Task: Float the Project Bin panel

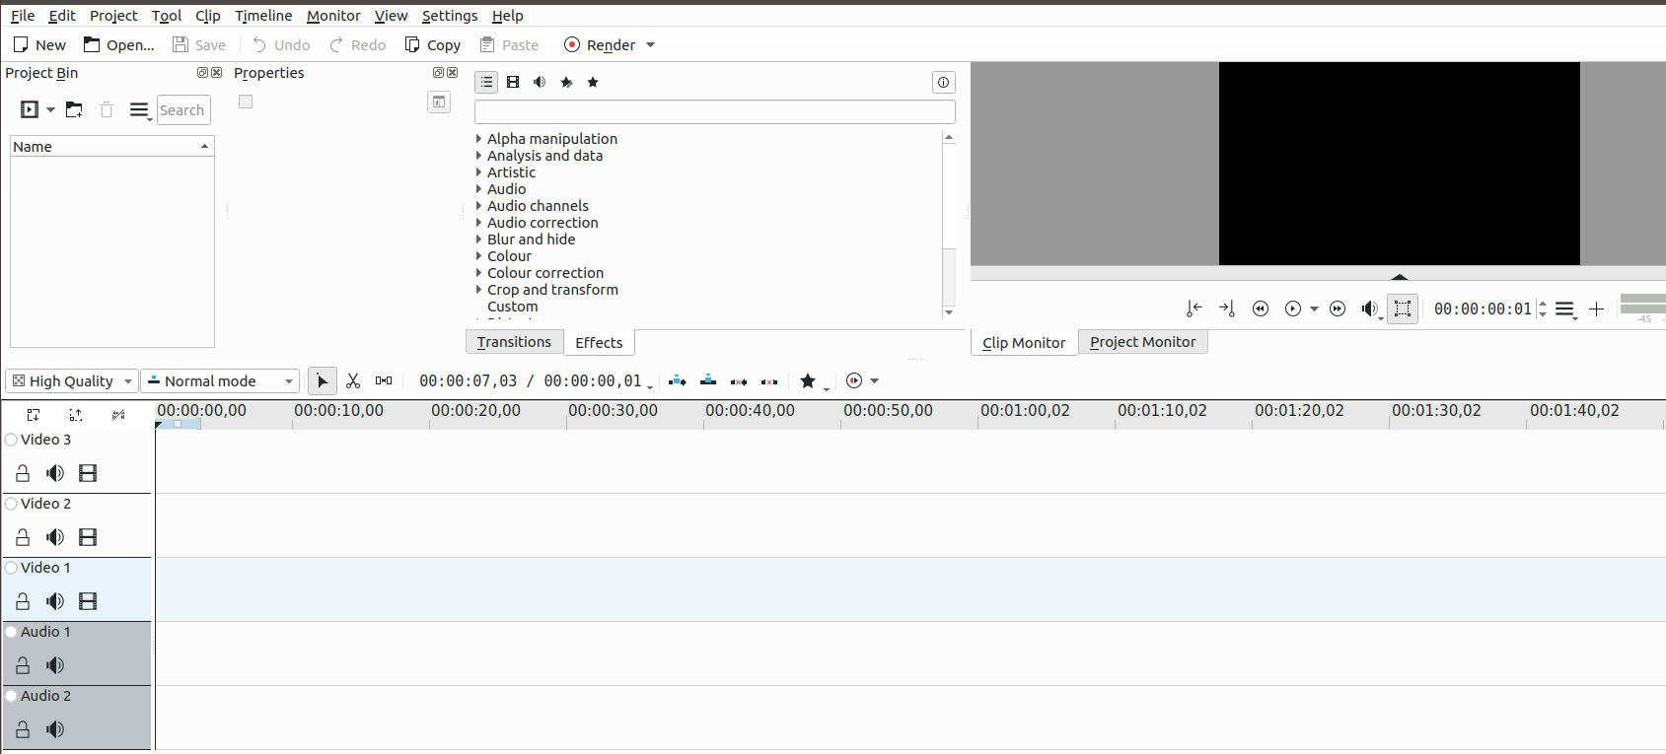Action: click(x=202, y=73)
